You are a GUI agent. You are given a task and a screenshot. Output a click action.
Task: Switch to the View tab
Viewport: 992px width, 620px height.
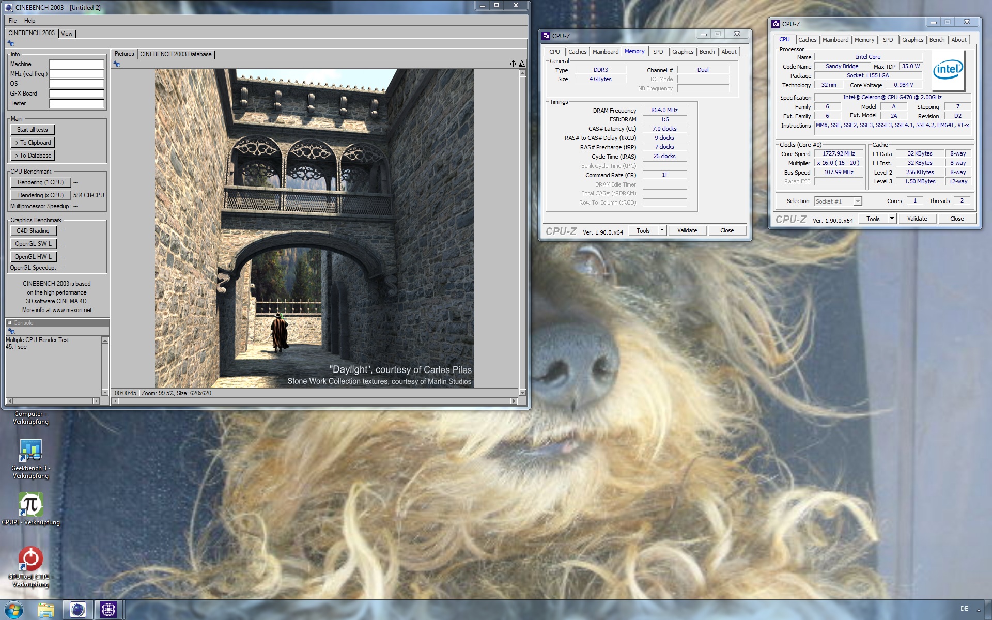coord(67,34)
